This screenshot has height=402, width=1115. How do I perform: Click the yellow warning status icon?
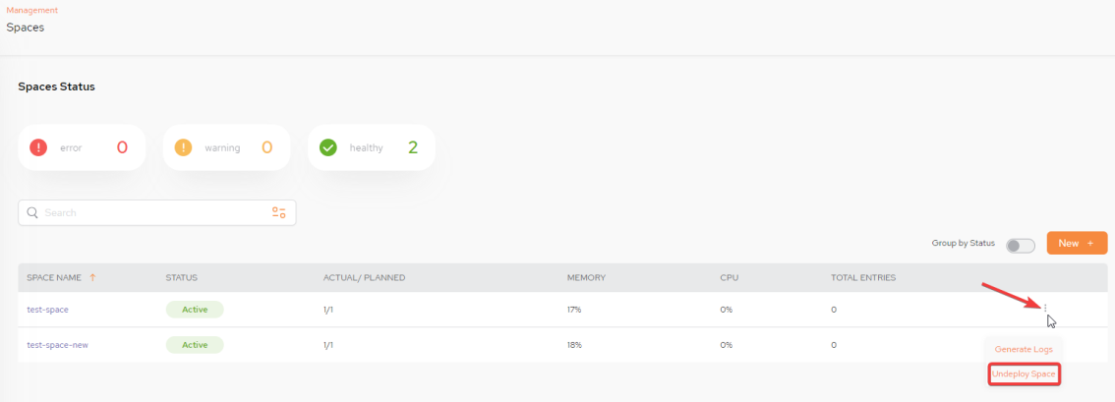[x=183, y=147]
